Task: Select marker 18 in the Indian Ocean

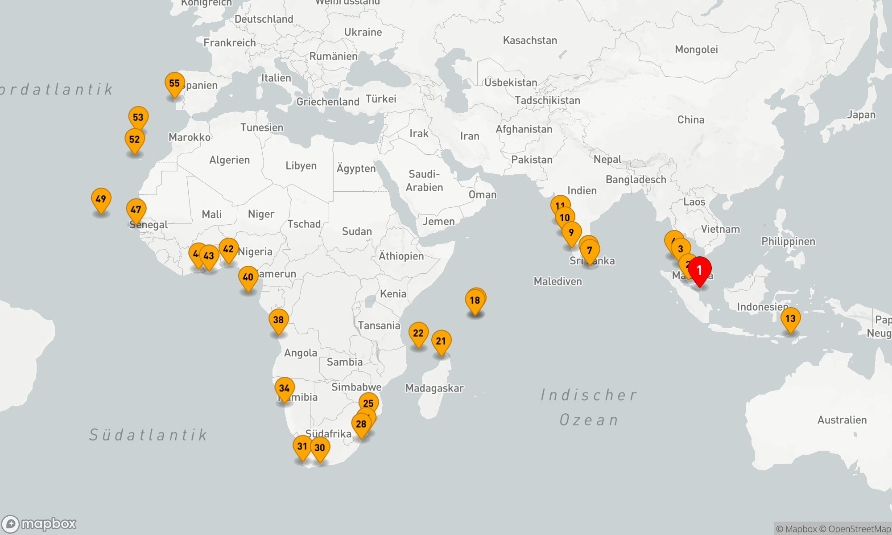Action: (x=475, y=300)
